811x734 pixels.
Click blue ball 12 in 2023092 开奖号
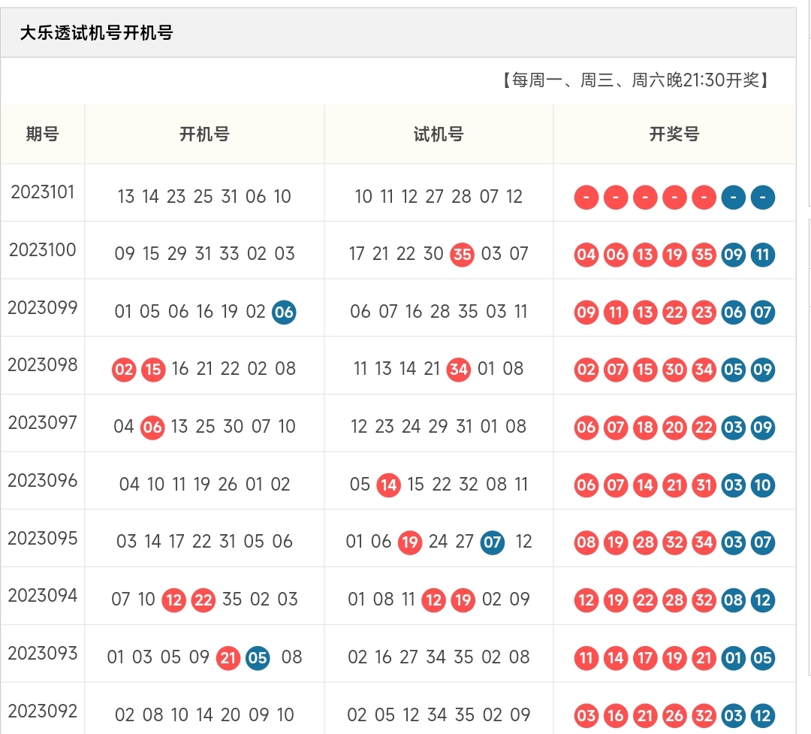coord(763,716)
